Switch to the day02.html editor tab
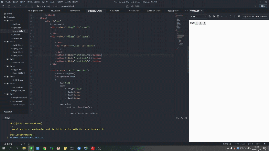 [x=75, y=11]
